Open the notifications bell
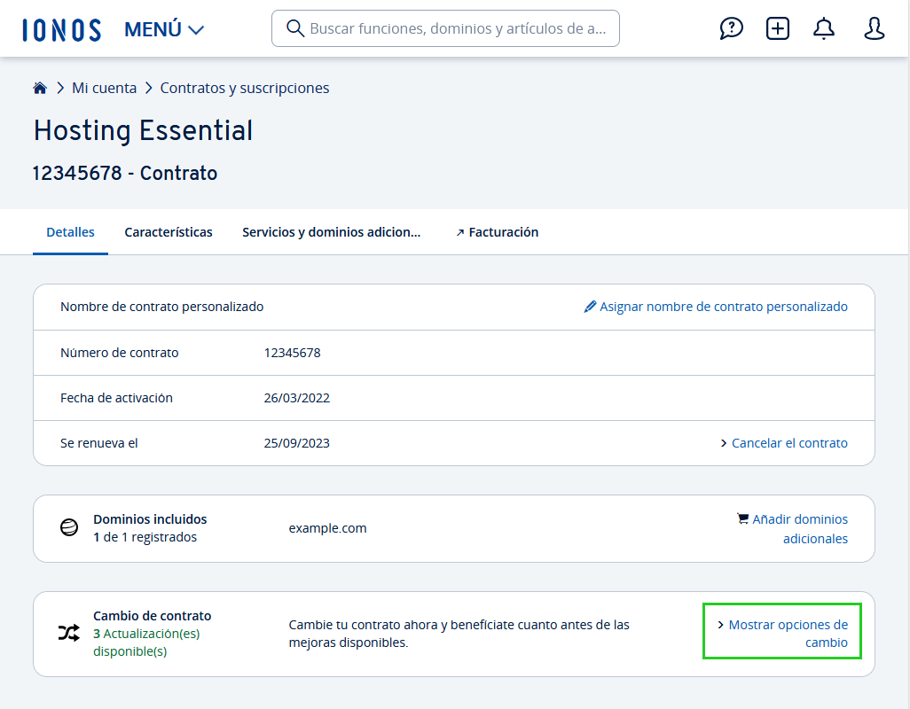The height and width of the screenshot is (709, 910). (x=824, y=28)
